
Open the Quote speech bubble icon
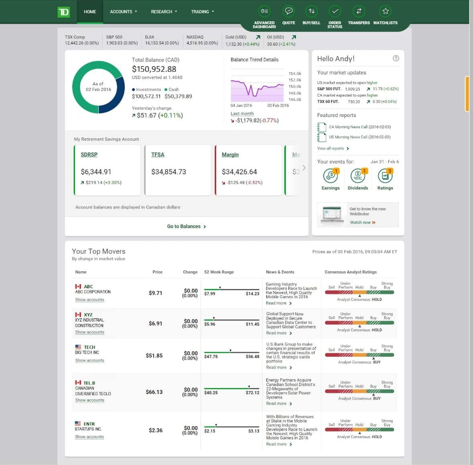pyautogui.click(x=289, y=11)
